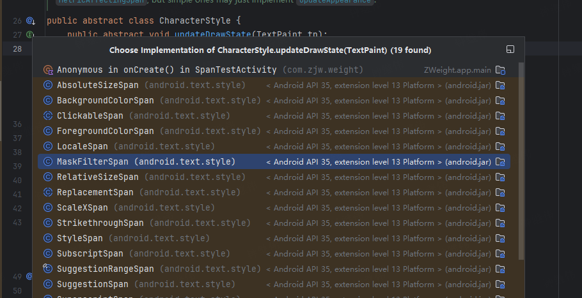Image resolution: width=582 pixels, height=298 pixels.
Task: Click library folder icon on AbsoluteSizeSpan row
Action: coord(500,85)
